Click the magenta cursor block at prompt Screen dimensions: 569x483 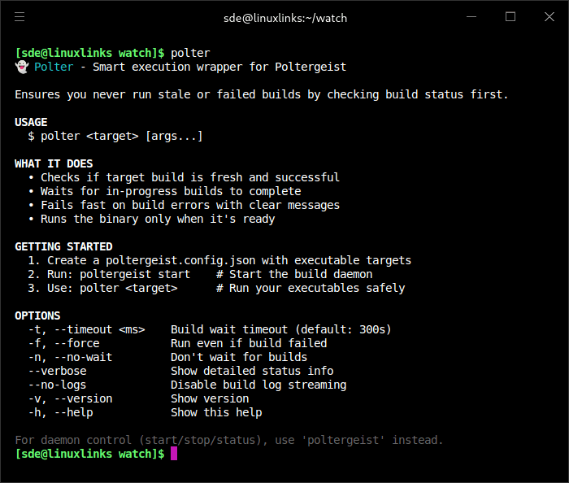click(x=173, y=454)
